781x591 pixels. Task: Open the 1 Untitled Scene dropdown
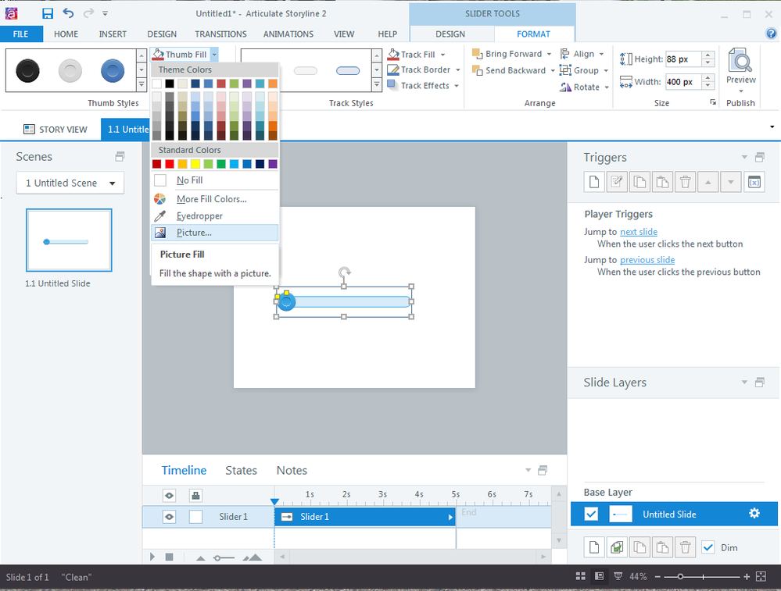(70, 183)
